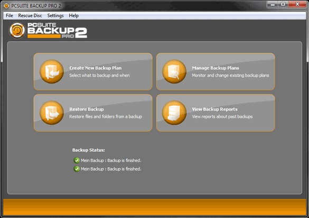Open the File menu

10,15
